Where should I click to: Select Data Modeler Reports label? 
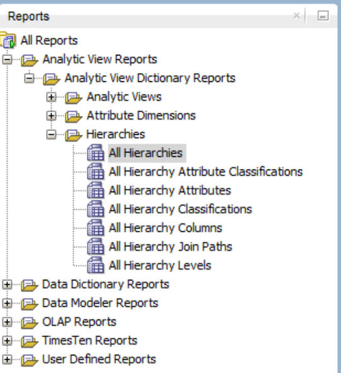(100, 303)
